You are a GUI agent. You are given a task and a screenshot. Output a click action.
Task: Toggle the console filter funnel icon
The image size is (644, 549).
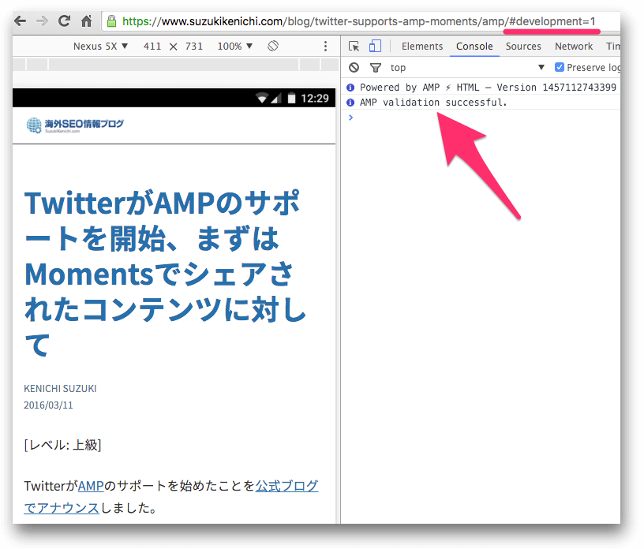tap(376, 67)
